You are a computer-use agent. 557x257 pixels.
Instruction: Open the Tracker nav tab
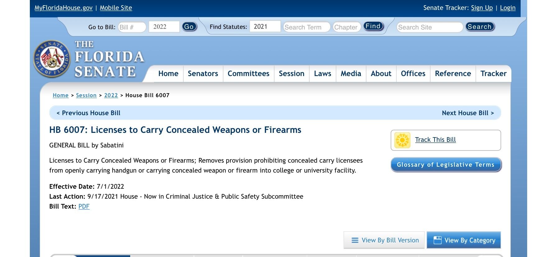coord(494,74)
